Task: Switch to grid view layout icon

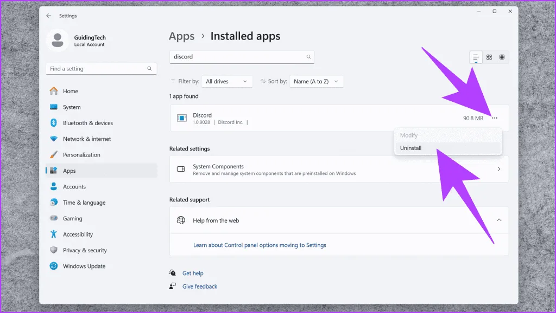Action: (x=489, y=57)
